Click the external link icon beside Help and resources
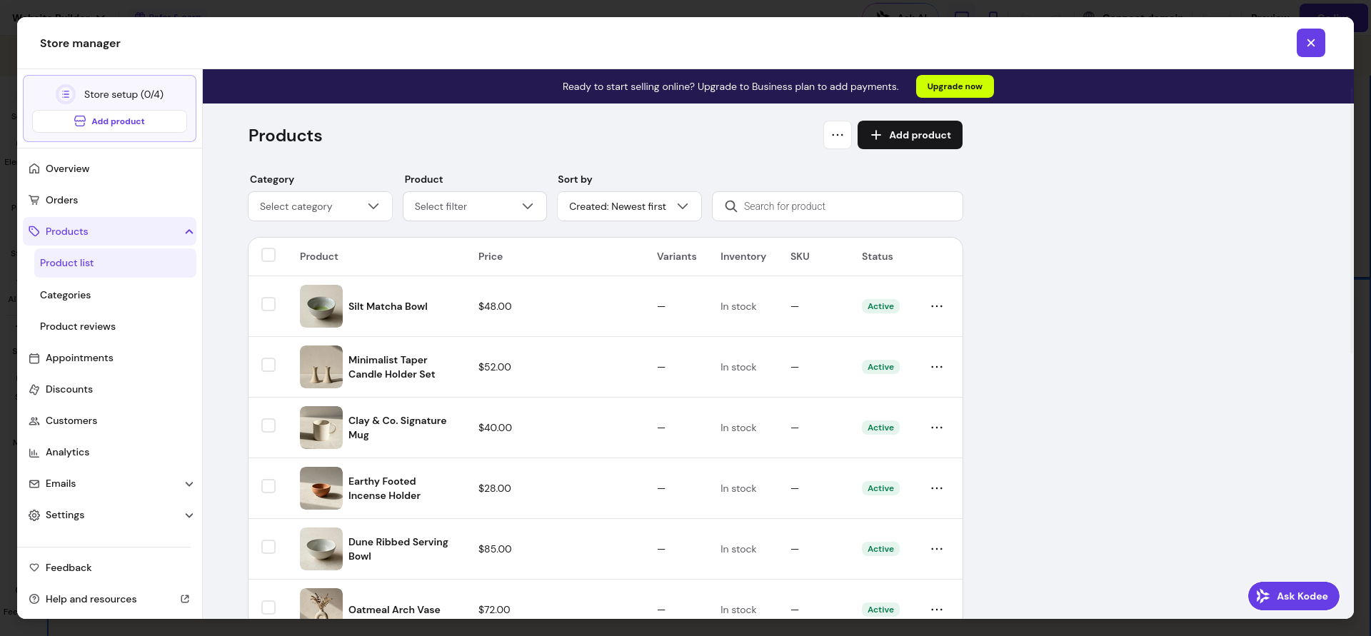 185,599
